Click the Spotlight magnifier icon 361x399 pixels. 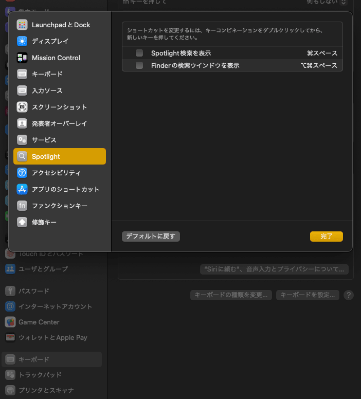22,156
